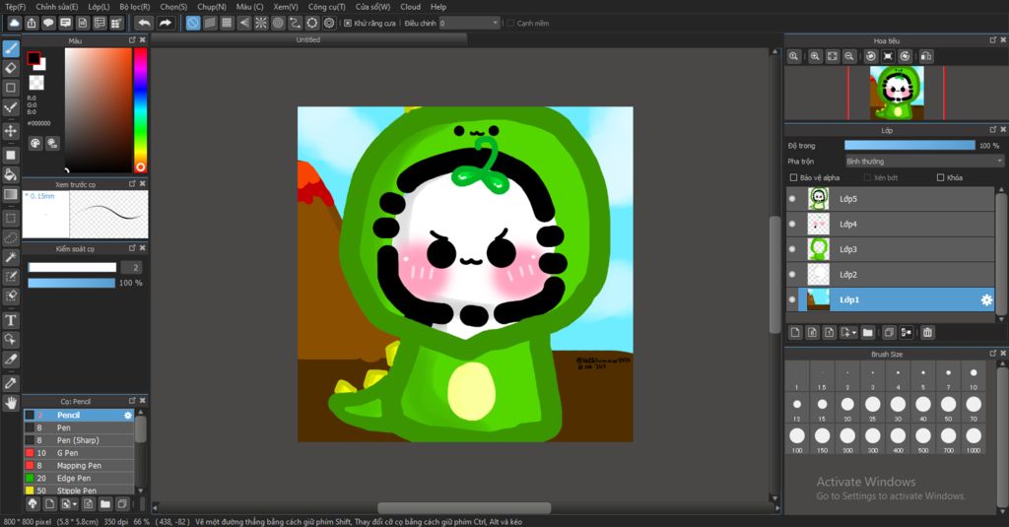Image resolution: width=1009 pixels, height=527 pixels.
Task: Open the cloud save icon in toolbar
Action: coord(14,24)
